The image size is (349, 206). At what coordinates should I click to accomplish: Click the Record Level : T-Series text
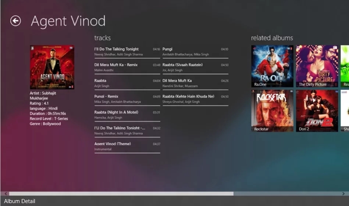[49, 119]
